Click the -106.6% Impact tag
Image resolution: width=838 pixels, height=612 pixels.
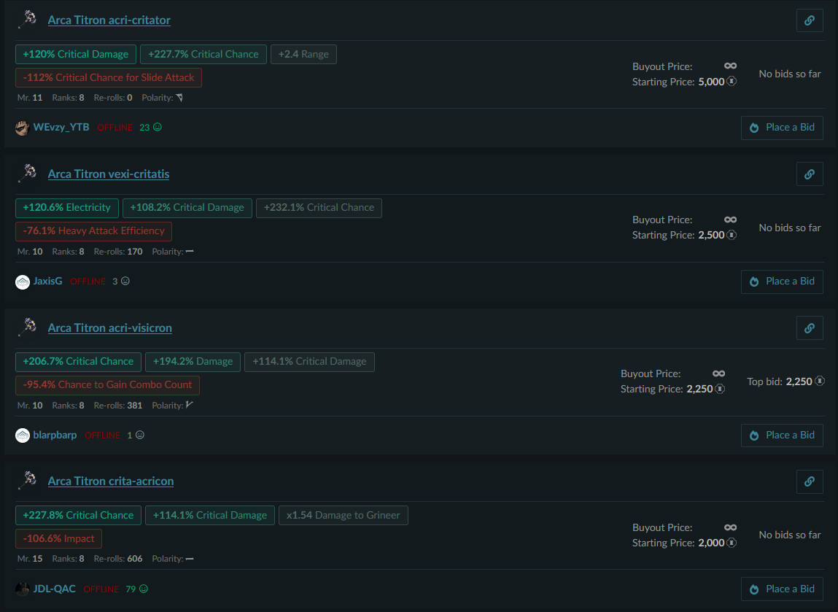coord(58,539)
